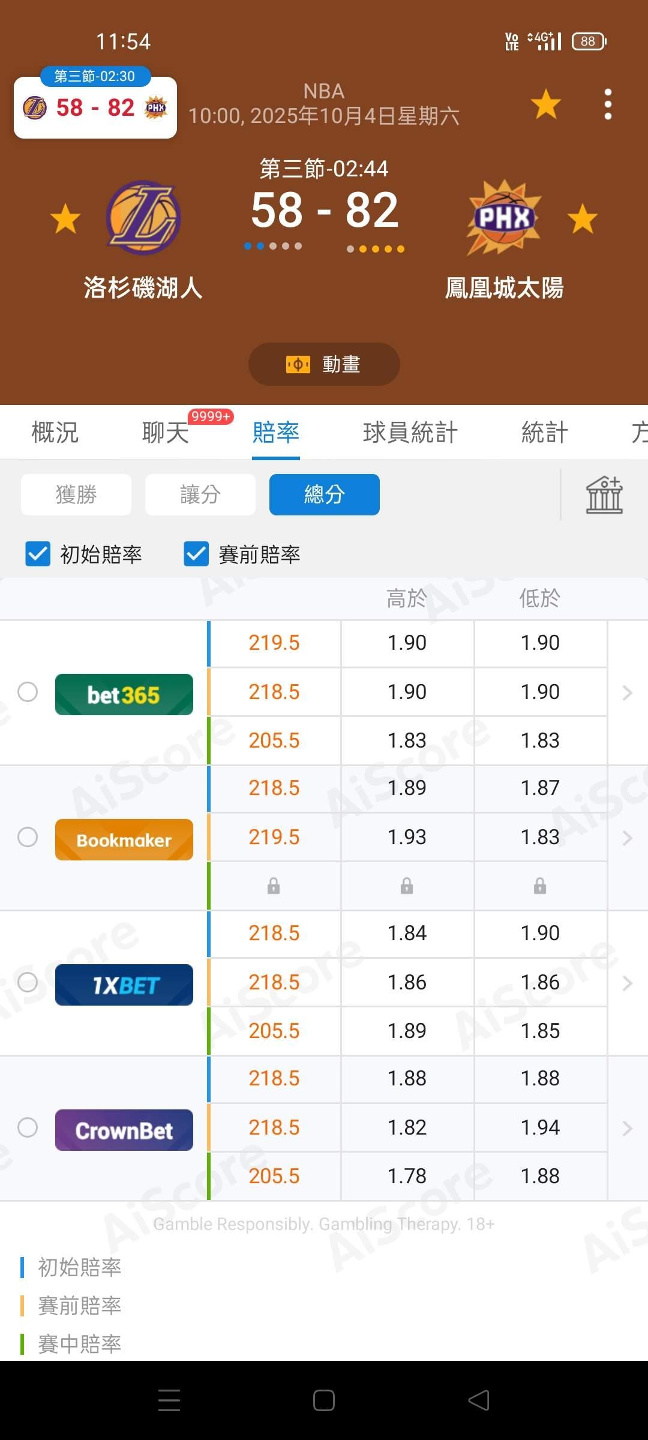Expand Bookmaker odds details chevron
648x1440 pixels.
click(627, 838)
